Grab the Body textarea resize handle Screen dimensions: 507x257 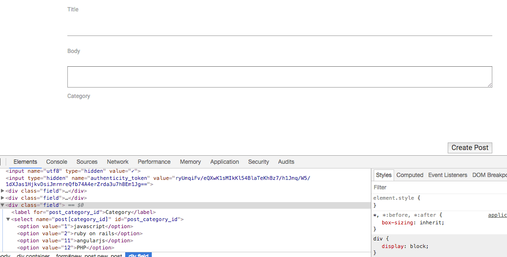point(489,85)
